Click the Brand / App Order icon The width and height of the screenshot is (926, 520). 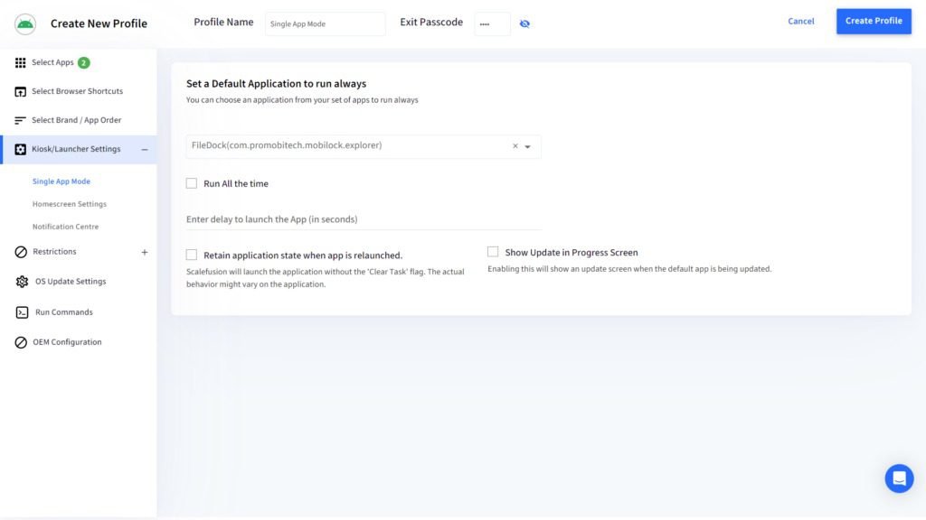click(x=21, y=120)
